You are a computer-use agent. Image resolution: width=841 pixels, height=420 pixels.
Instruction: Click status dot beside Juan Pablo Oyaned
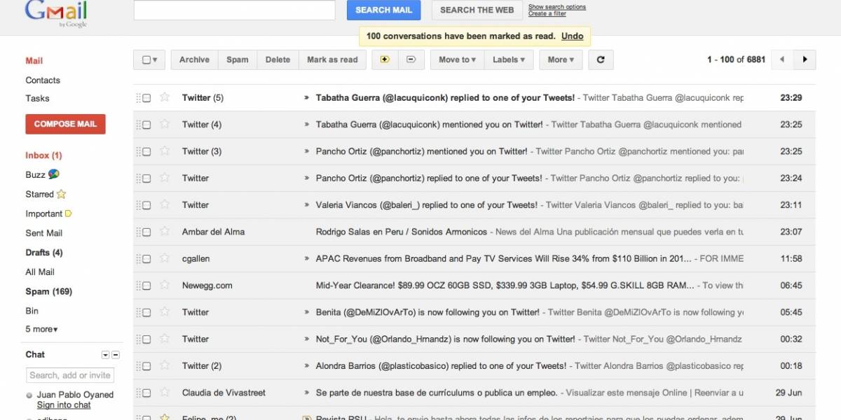point(29,395)
